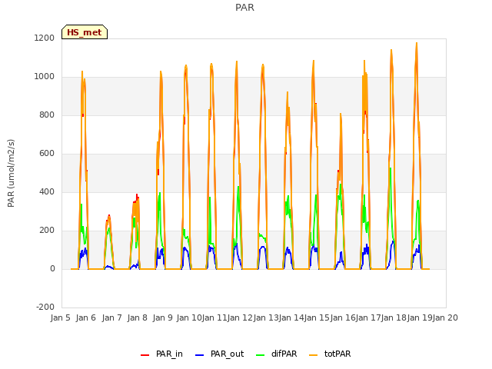This screenshot has height=369, width=492.
Task: Click the orange totPAR legend swatch
Action: coord(313,355)
